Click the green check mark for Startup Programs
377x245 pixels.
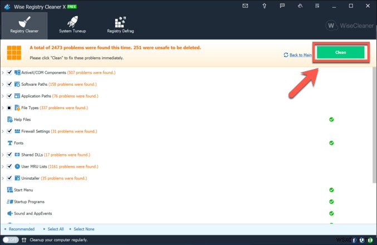pos(331,202)
